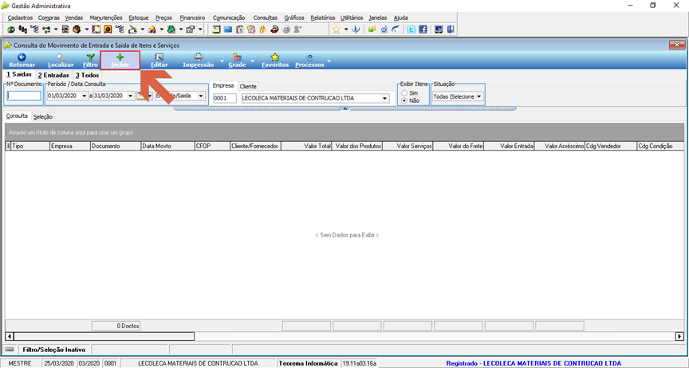This screenshot has height=368, width=689.
Task: Click the Editar toolbar button
Action: tap(159, 61)
